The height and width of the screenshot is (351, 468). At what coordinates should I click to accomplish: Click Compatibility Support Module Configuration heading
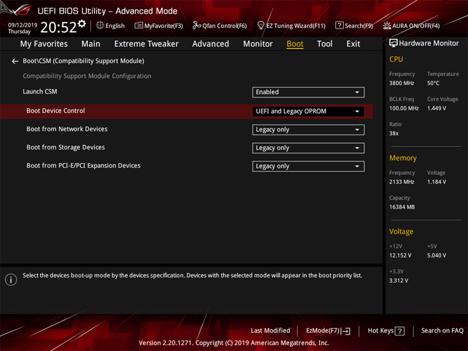coord(87,76)
